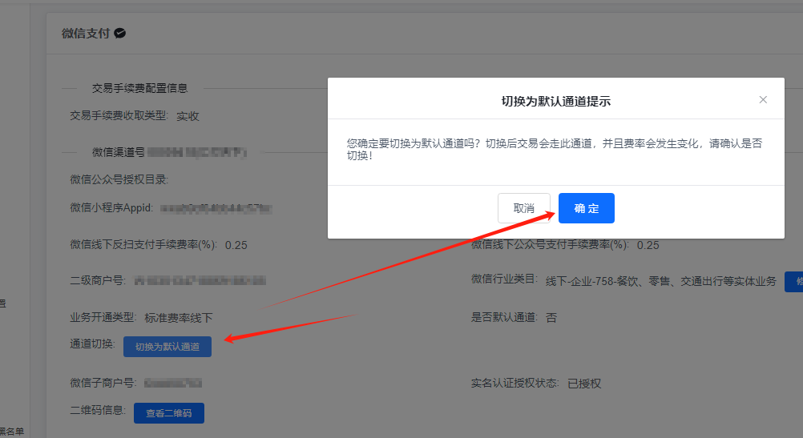Screen dimensions: 803x438
Task: Click the partial blue button beside 微信行业类目
Action: (x=793, y=281)
